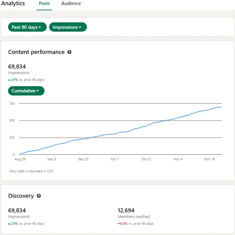This screenshot has width=235, height=235.
Task: Switch to the Posts tab
Action: tap(44, 4)
